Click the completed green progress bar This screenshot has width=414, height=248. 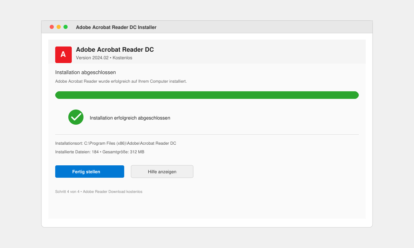pos(207,95)
